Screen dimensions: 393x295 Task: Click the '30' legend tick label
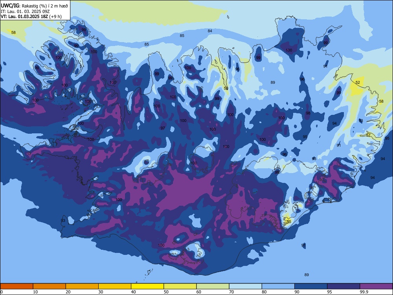101,292
